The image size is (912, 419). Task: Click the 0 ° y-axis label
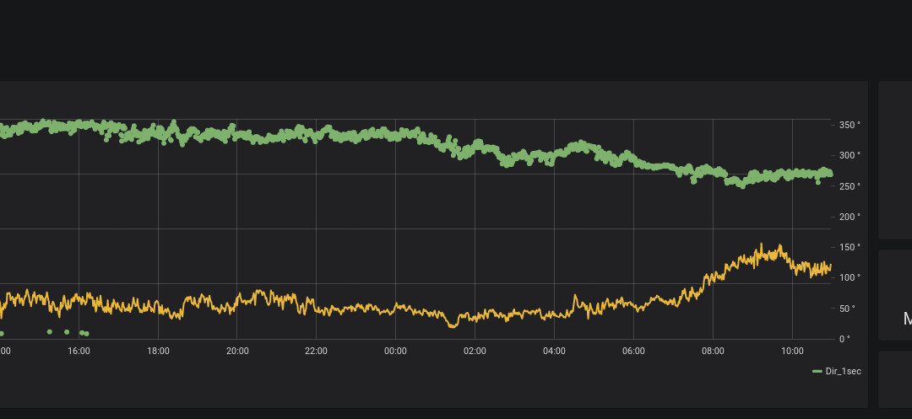click(845, 339)
